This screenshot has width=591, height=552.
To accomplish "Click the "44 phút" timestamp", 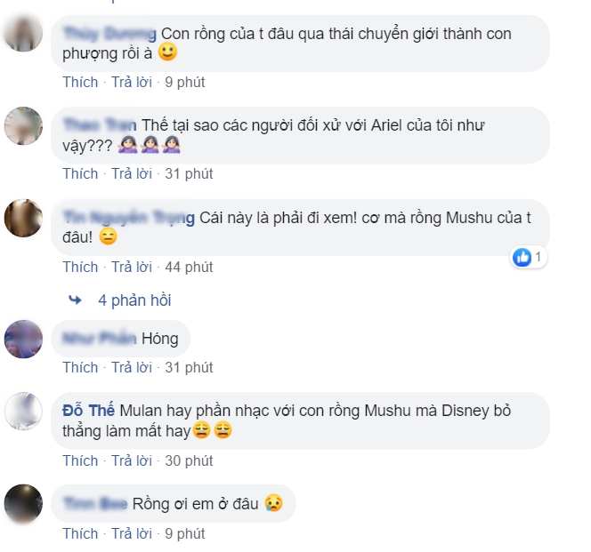I will (189, 267).
